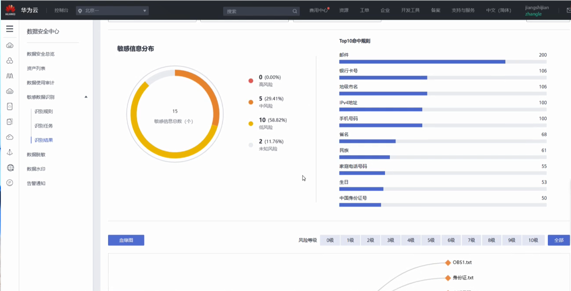Image resolution: width=571 pixels, height=291 pixels.
Task: Filter risk level by 6级
Action: pyautogui.click(x=451, y=240)
